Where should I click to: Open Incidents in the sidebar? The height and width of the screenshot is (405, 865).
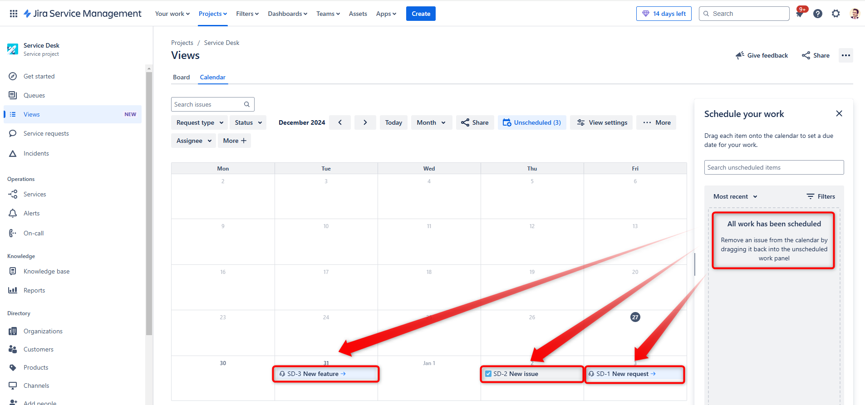[x=73, y=153]
